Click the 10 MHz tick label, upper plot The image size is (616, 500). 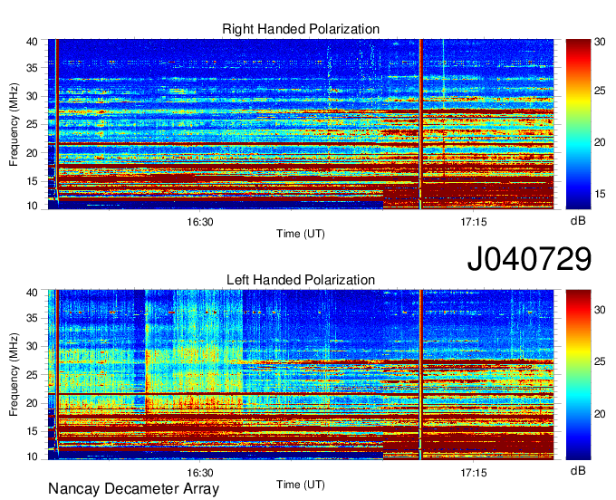pos(32,206)
